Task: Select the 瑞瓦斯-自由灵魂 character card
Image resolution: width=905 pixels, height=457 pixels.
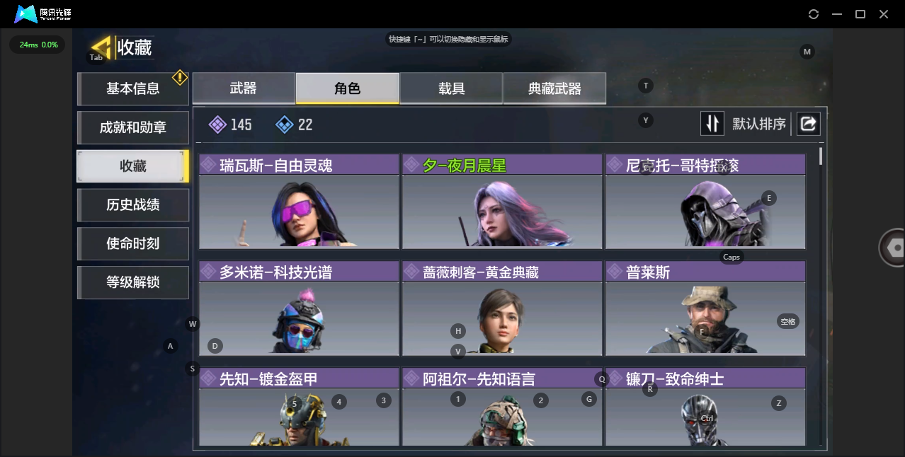Action: click(x=299, y=202)
